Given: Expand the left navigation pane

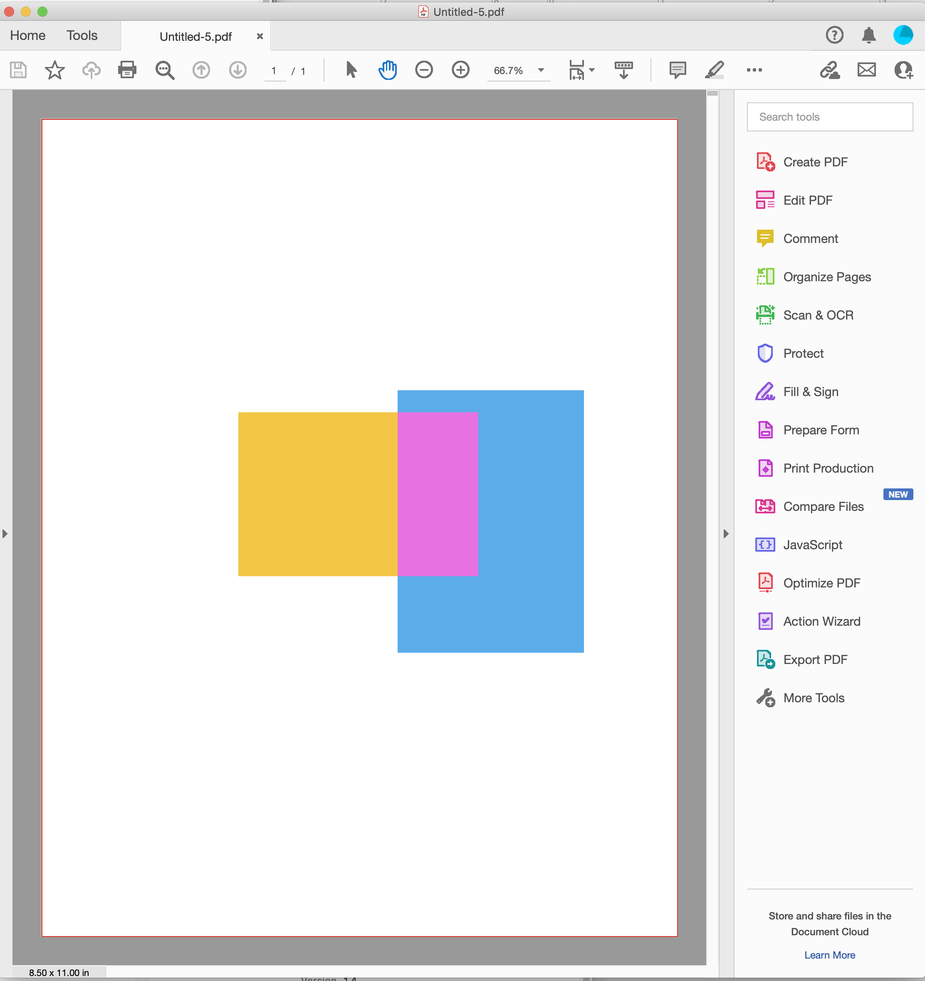Looking at the screenshot, I should (x=5, y=533).
